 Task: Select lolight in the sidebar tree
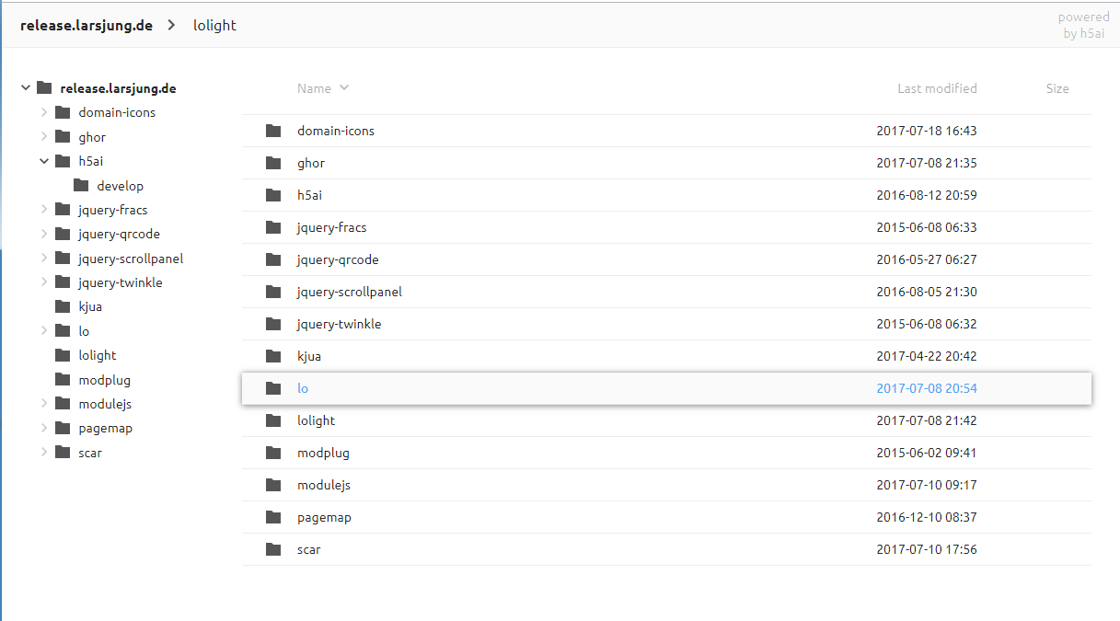[x=98, y=355]
